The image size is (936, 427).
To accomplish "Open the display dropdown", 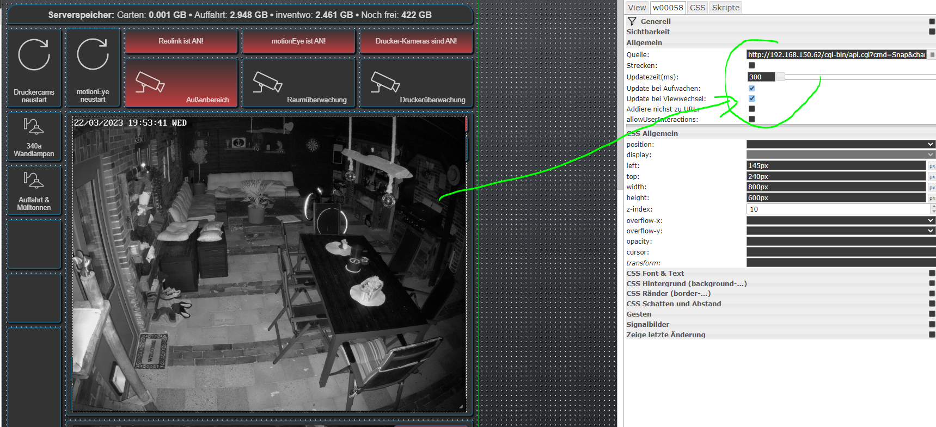I will pos(841,154).
